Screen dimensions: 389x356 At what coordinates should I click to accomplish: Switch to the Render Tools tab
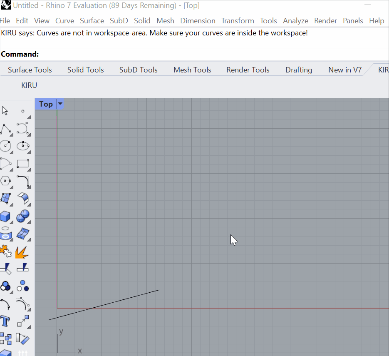click(248, 70)
